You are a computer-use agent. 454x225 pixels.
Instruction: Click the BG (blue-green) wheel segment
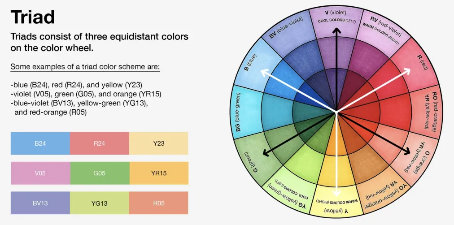245,112
